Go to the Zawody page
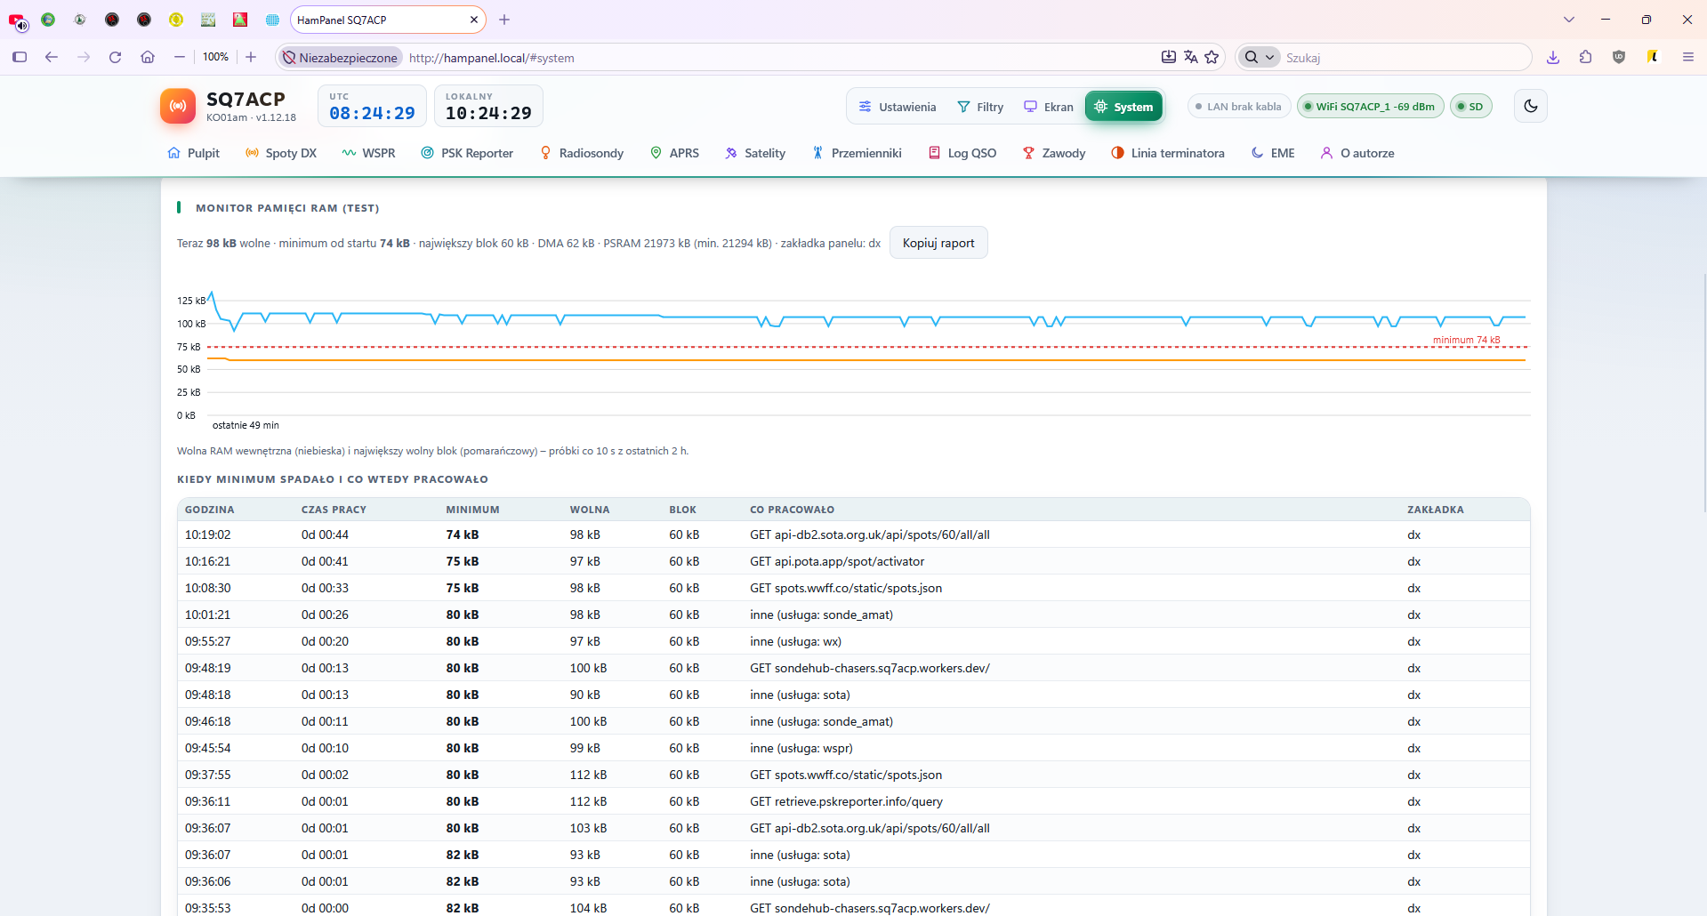 tap(1054, 153)
